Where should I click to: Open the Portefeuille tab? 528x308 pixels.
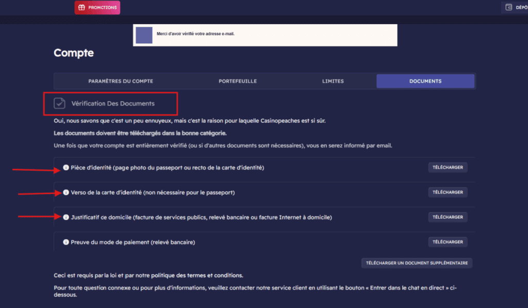tap(237, 81)
